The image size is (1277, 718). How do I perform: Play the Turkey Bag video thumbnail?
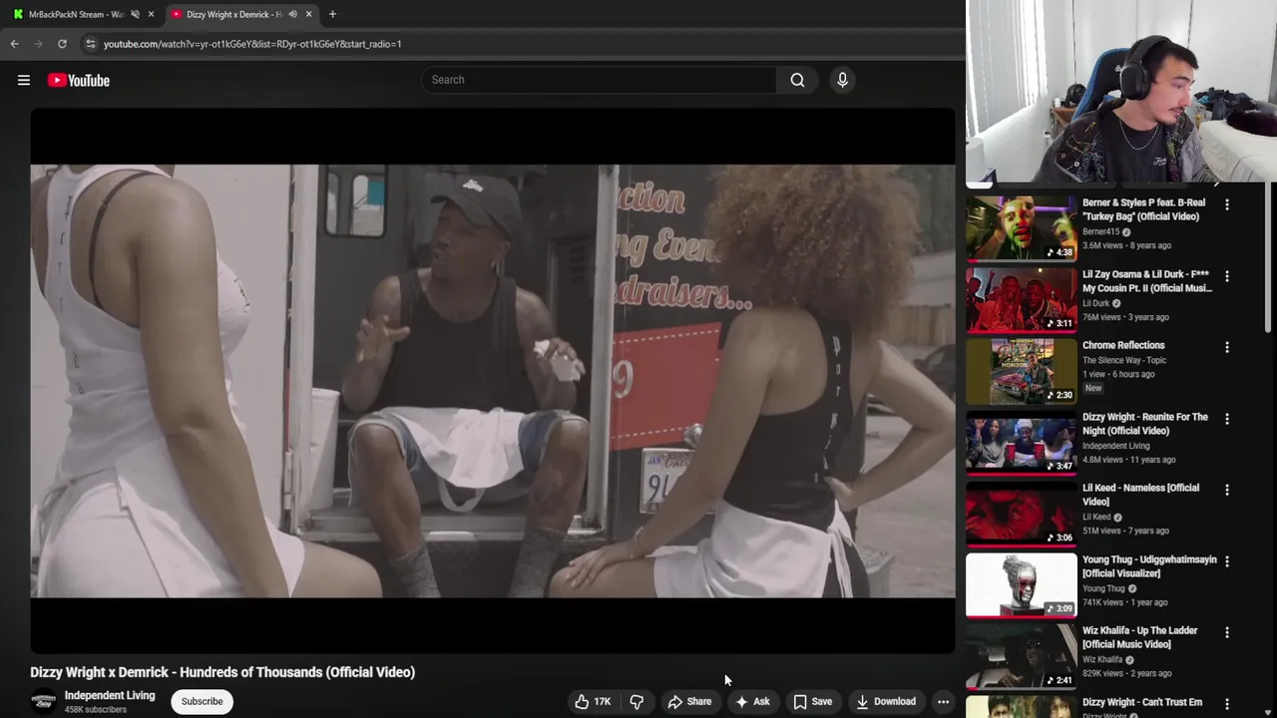[1022, 227]
